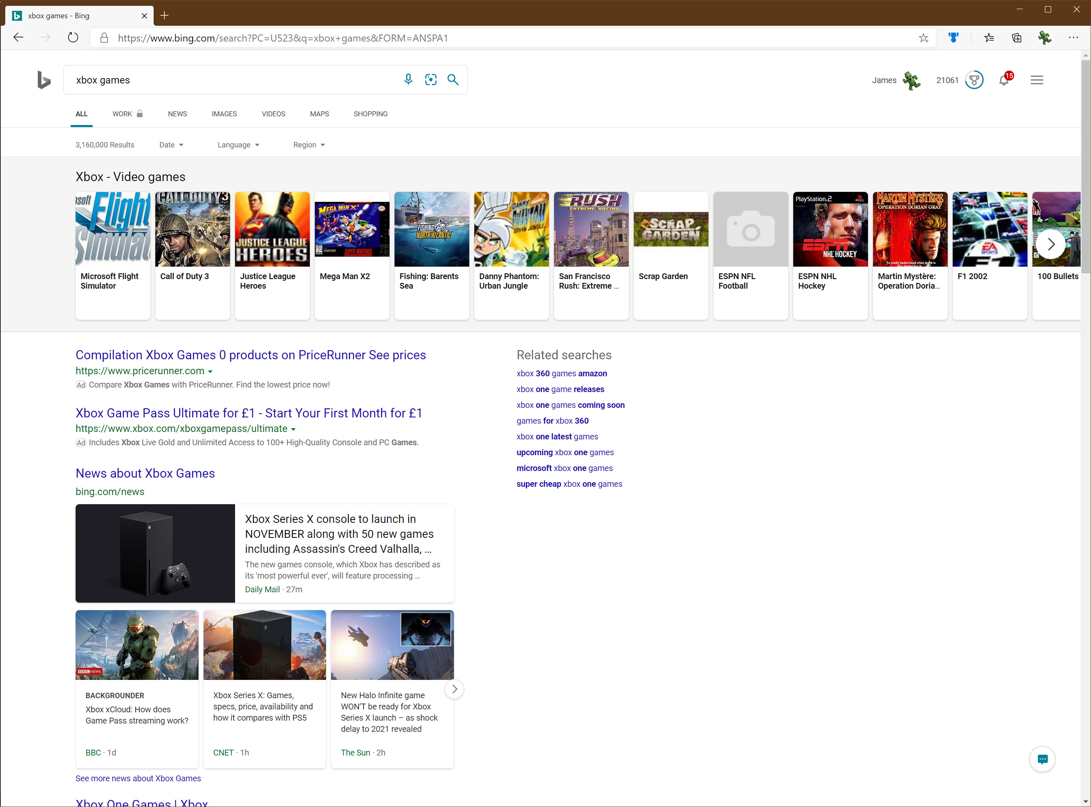The width and height of the screenshot is (1091, 807).
Task: Open the hamburger settings menu
Action: point(1036,80)
